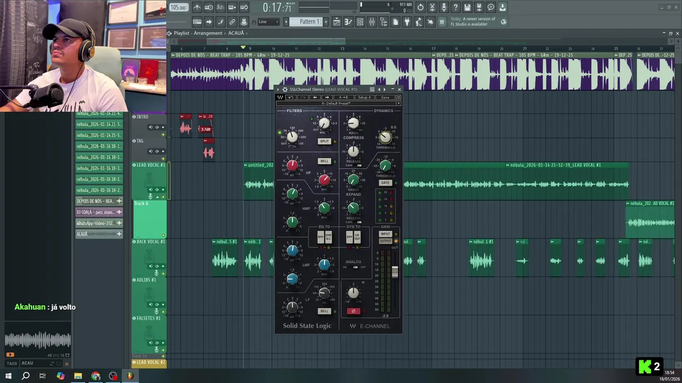
Task: Click the Save button in Waves toolbar
Action: (x=385, y=97)
